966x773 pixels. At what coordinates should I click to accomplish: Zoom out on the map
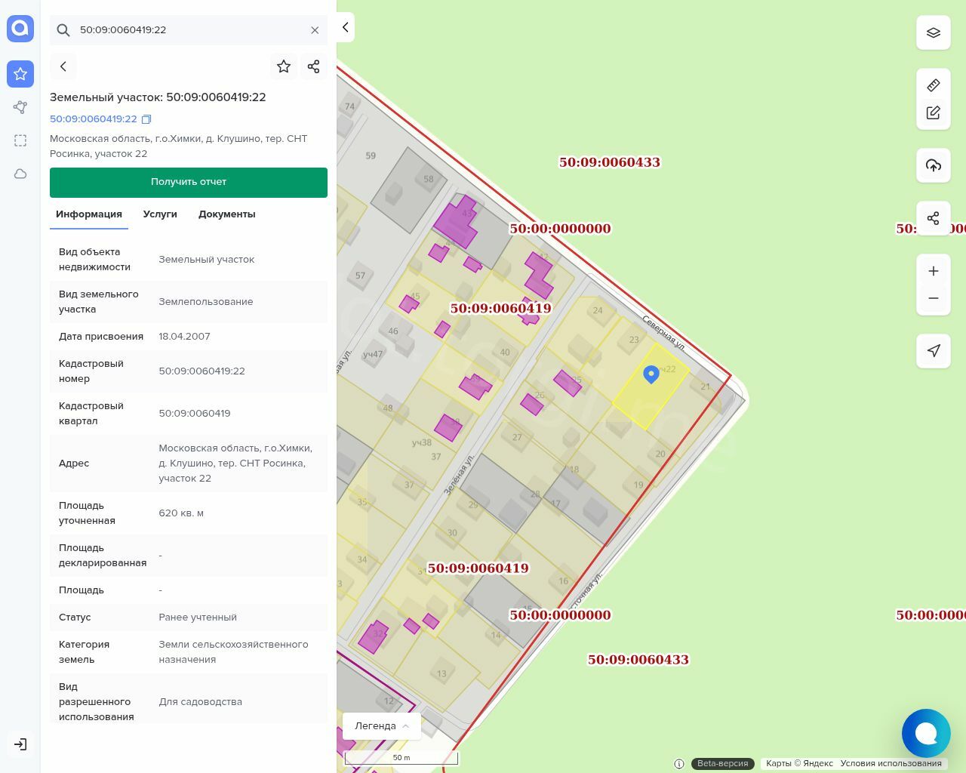coord(934,298)
